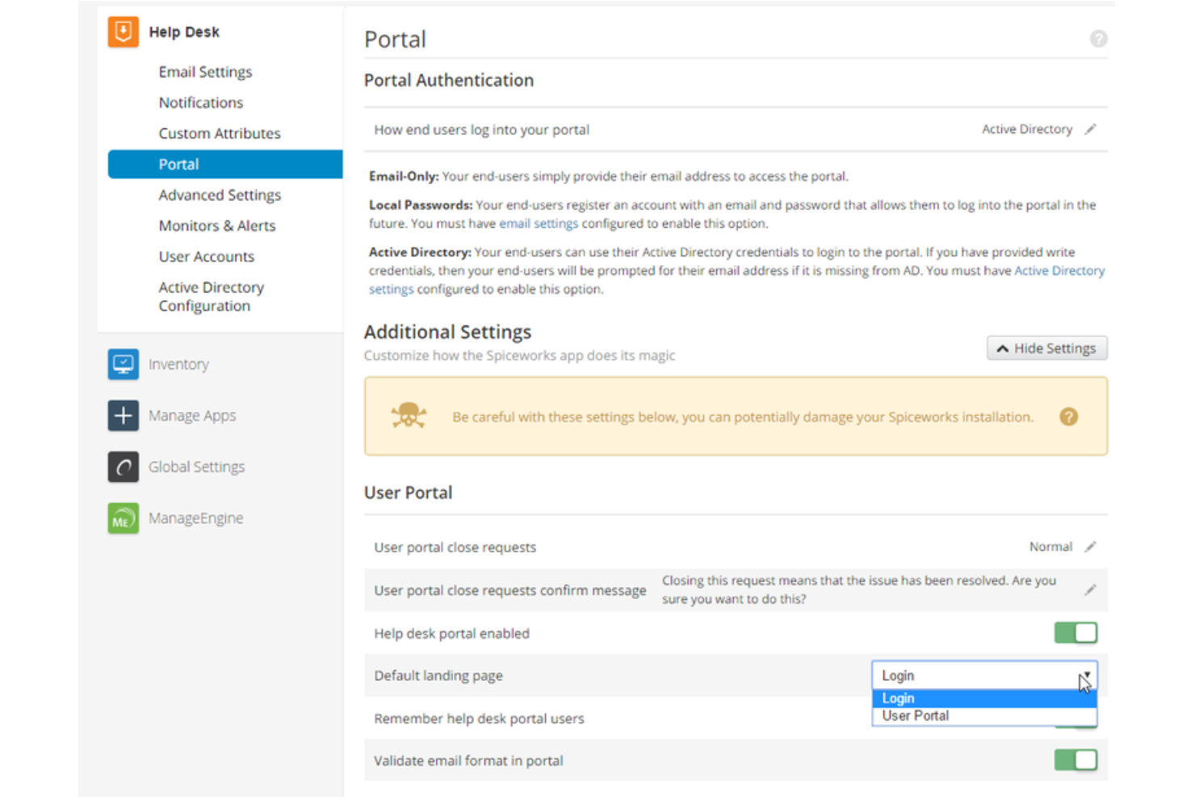
Task: Click the help circle in the warning banner
Action: [1069, 417]
